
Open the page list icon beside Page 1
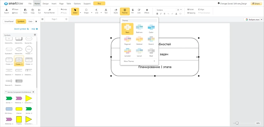point(43,19)
